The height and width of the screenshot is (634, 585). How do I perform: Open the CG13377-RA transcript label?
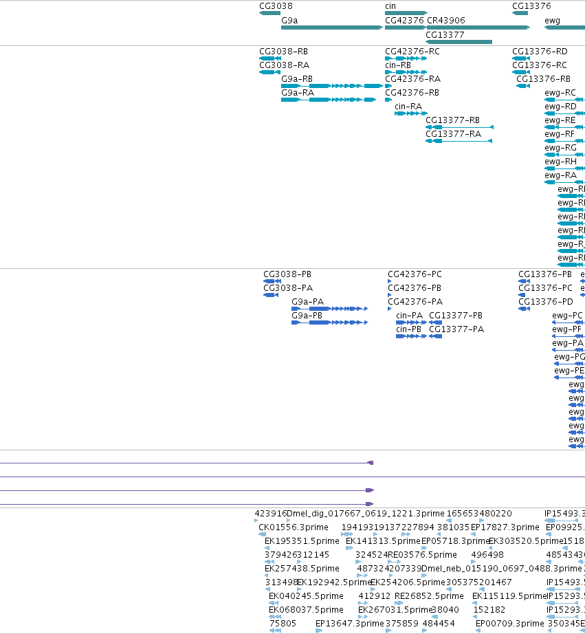(453, 134)
